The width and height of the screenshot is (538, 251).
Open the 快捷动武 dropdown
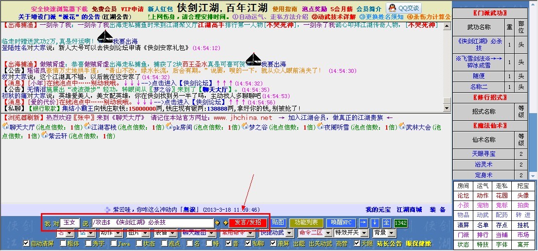(276, 233)
